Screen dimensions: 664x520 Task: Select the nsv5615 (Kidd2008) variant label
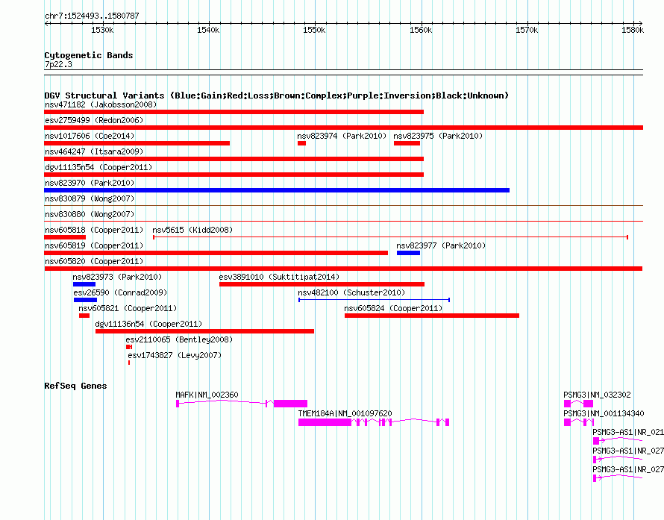192,230
